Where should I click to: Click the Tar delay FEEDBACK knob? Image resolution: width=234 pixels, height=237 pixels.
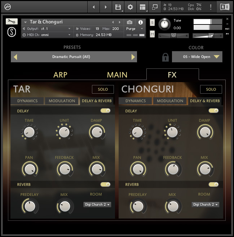pyautogui.click(x=65, y=169)
